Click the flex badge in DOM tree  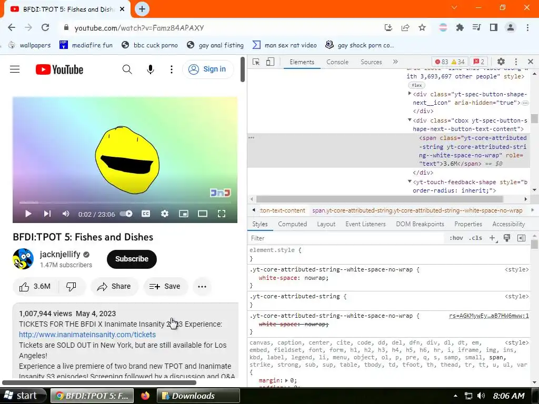(417, 85)
